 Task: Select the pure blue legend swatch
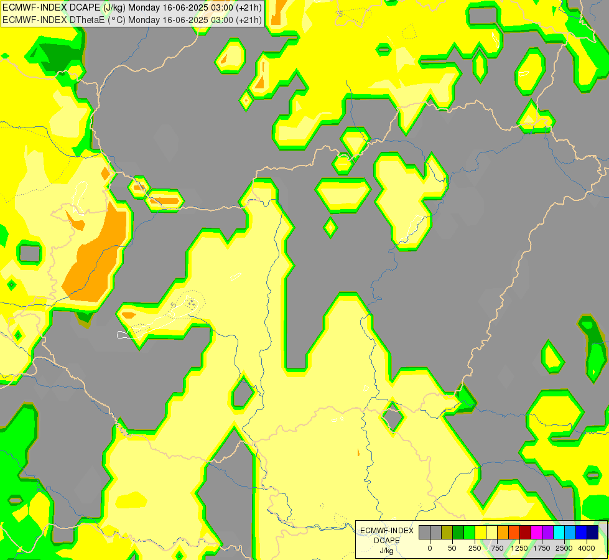coord(582,533)
